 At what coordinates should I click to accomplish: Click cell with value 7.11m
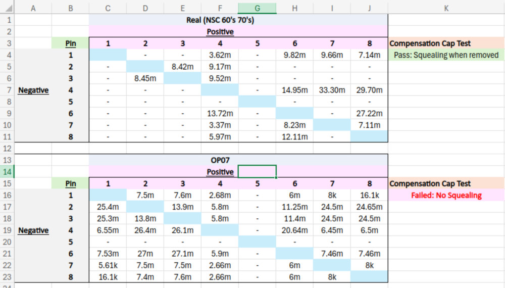370,125
